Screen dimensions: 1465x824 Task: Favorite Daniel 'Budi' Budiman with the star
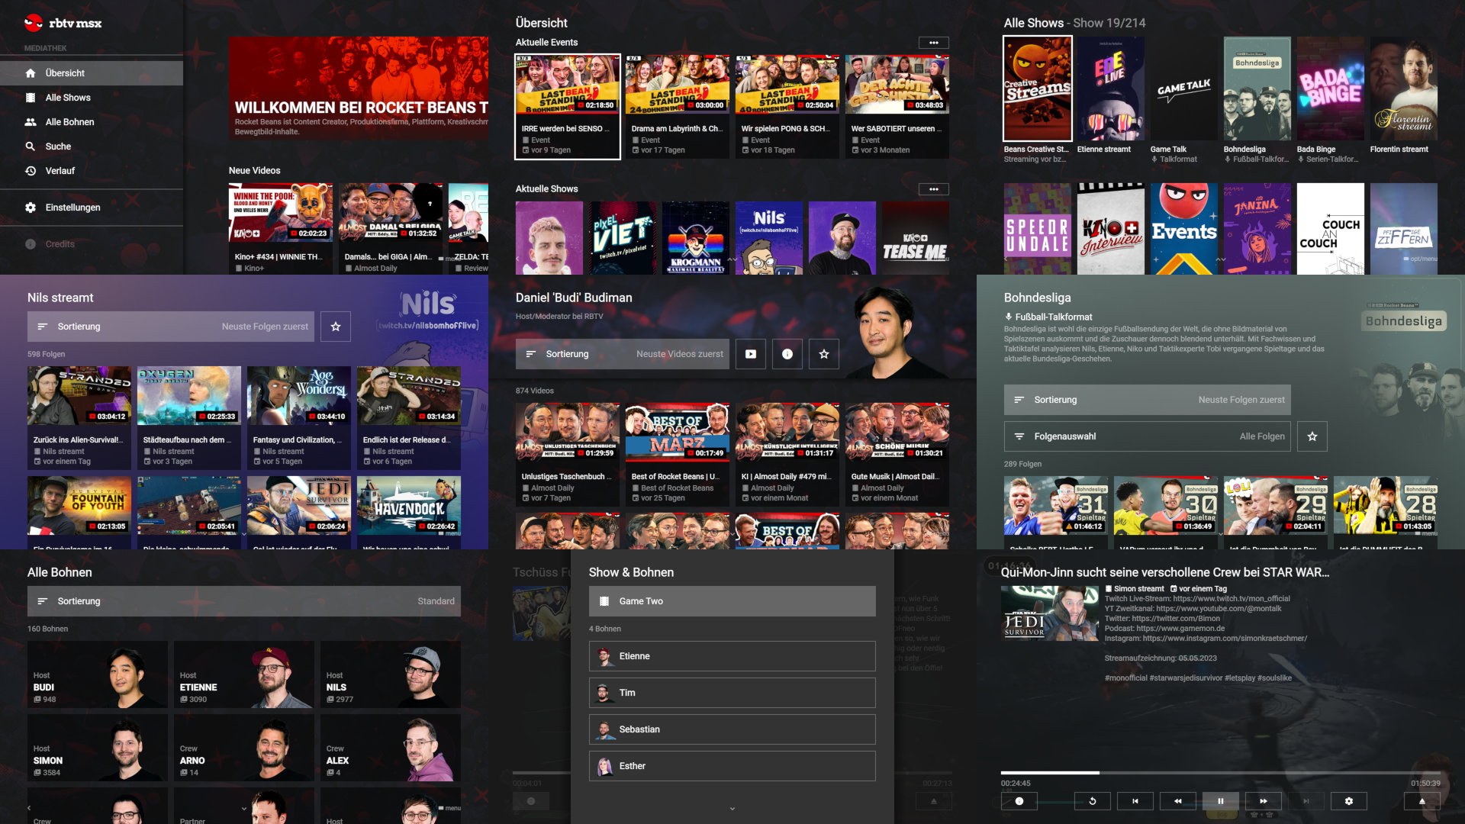tap(824, 354)
